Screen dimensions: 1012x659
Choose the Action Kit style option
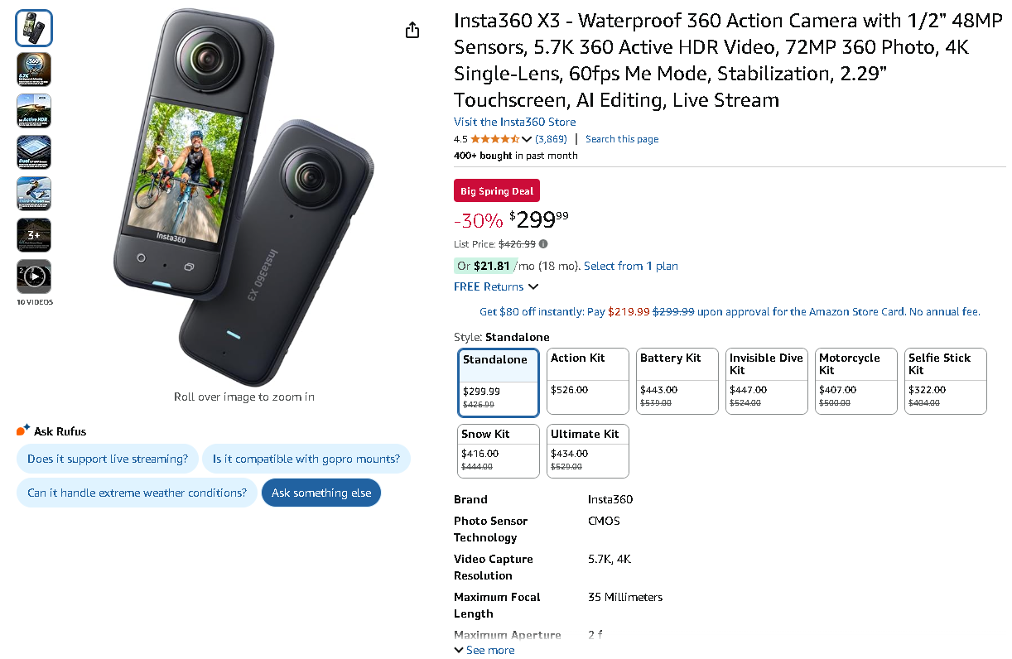click(588, 381)
